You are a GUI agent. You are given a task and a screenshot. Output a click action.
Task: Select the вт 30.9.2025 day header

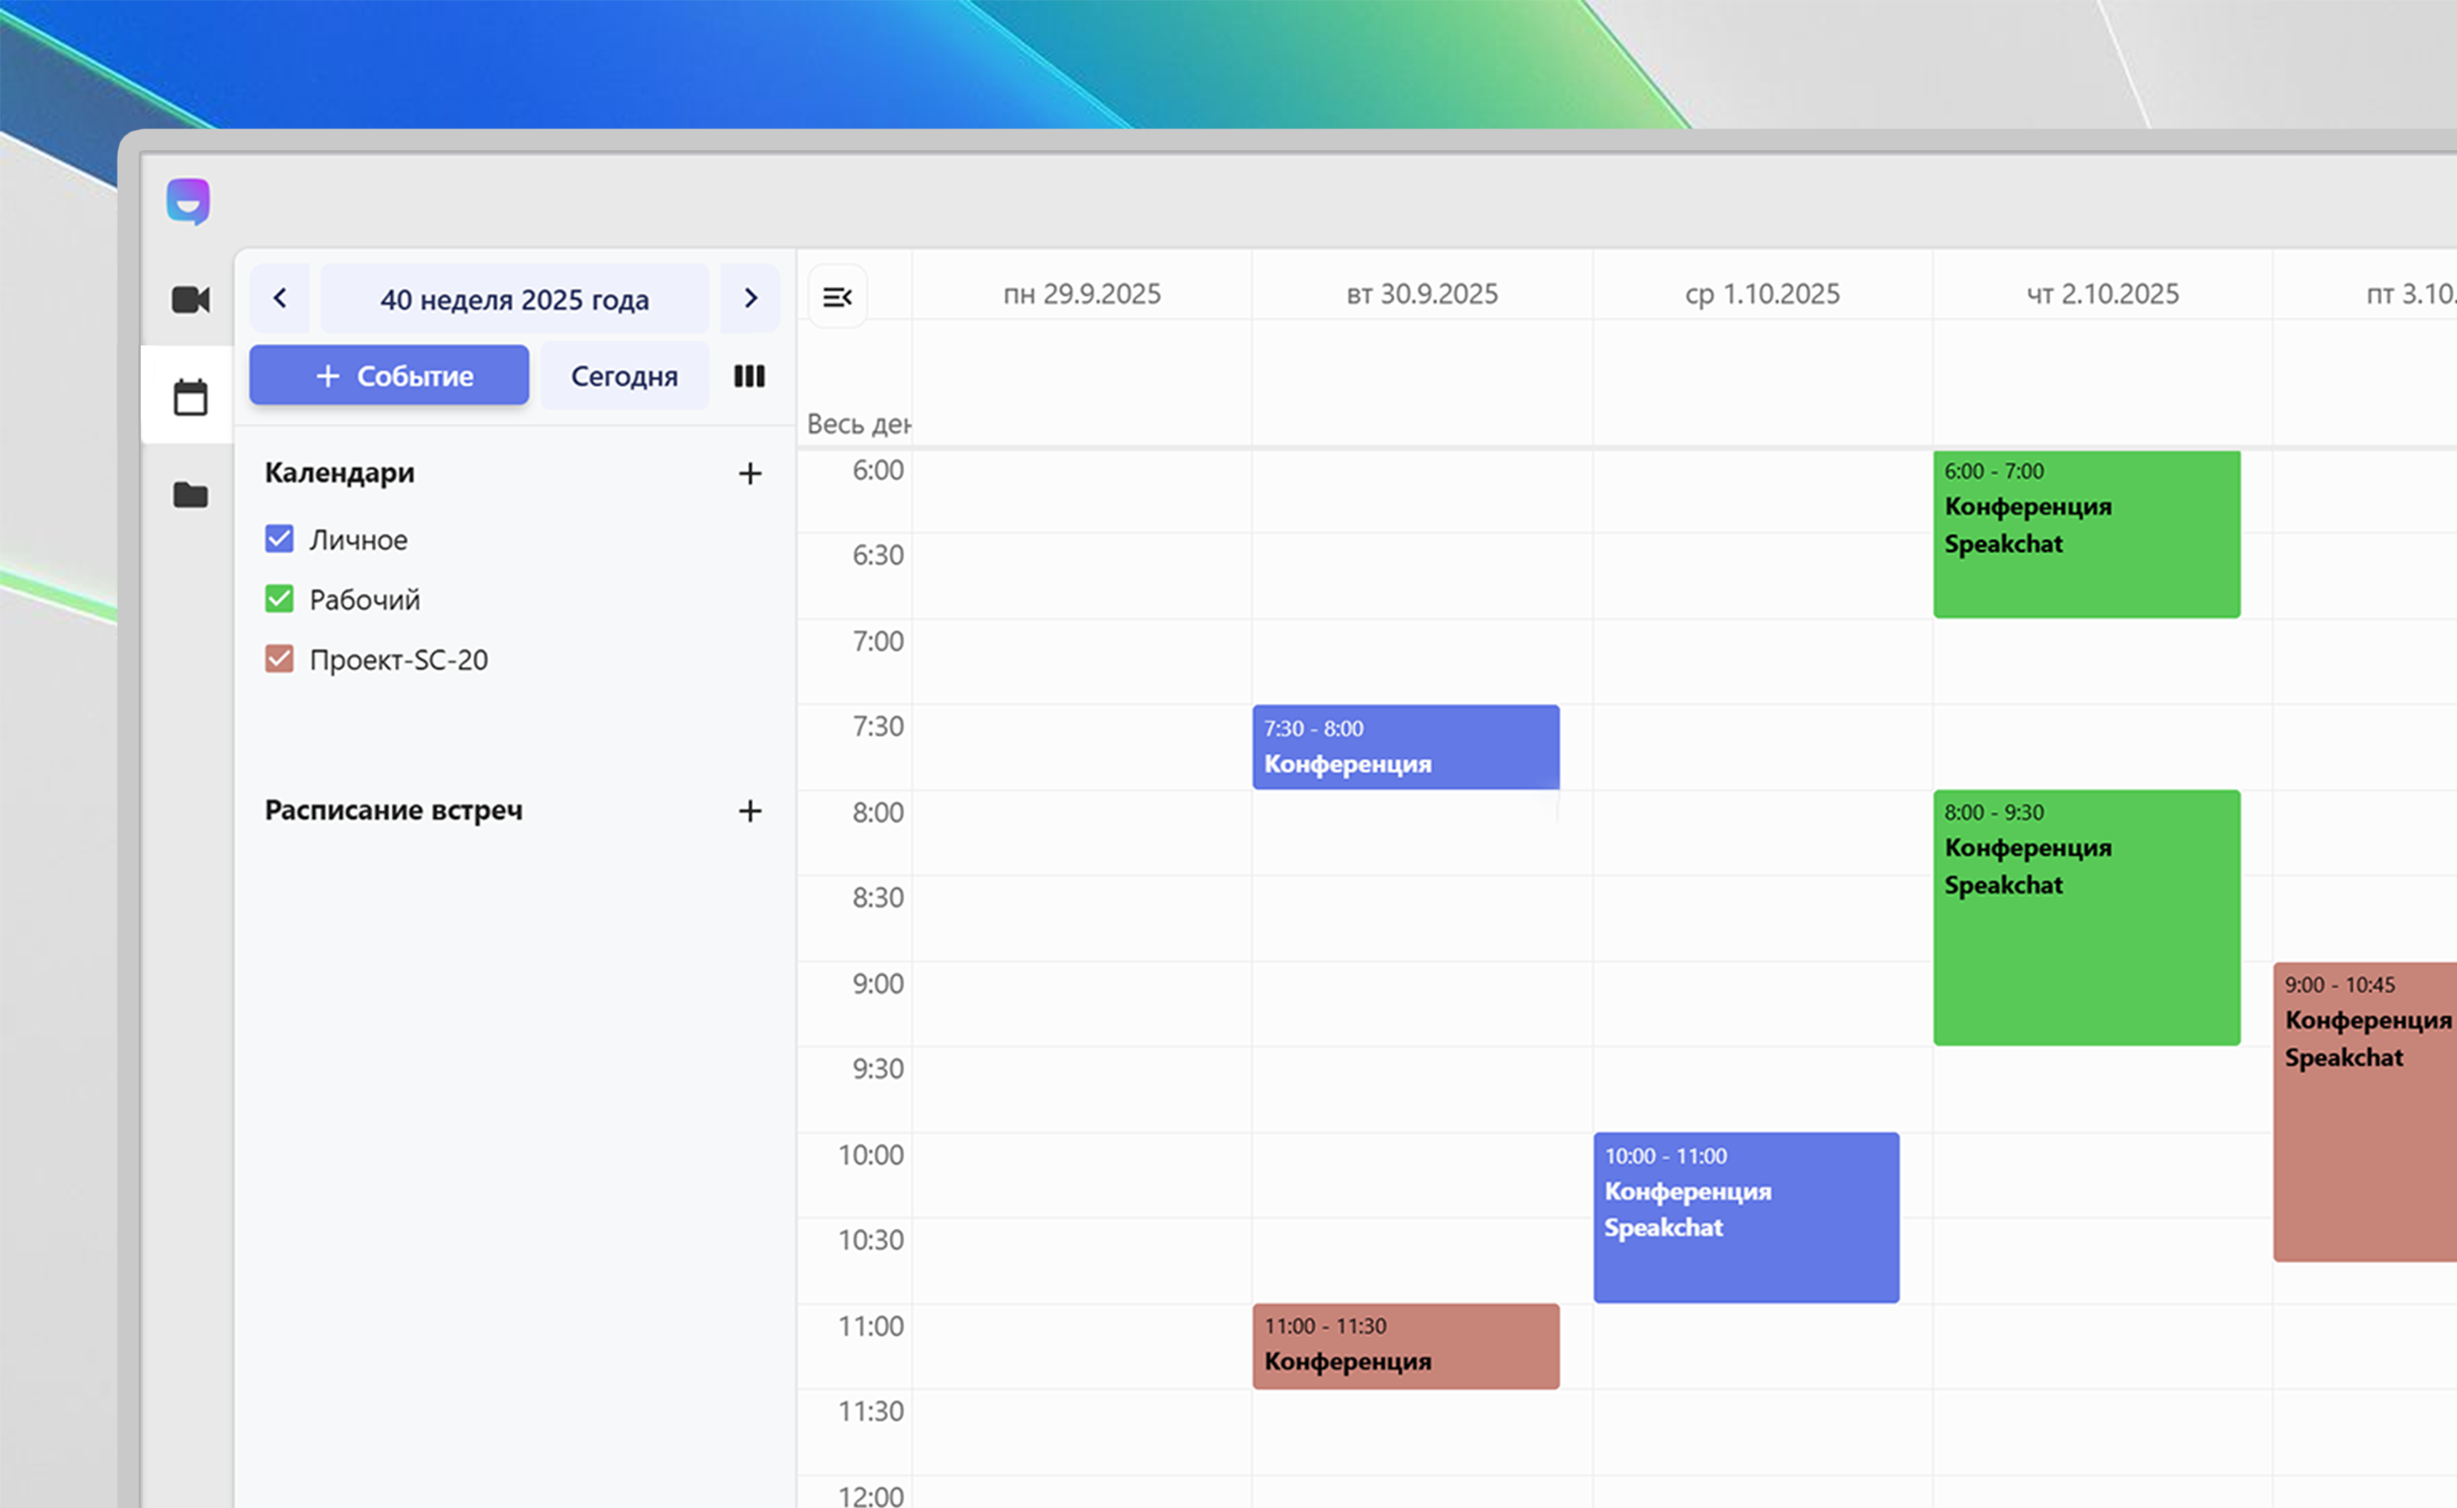pyautogui.click(x=1421, y=294)
